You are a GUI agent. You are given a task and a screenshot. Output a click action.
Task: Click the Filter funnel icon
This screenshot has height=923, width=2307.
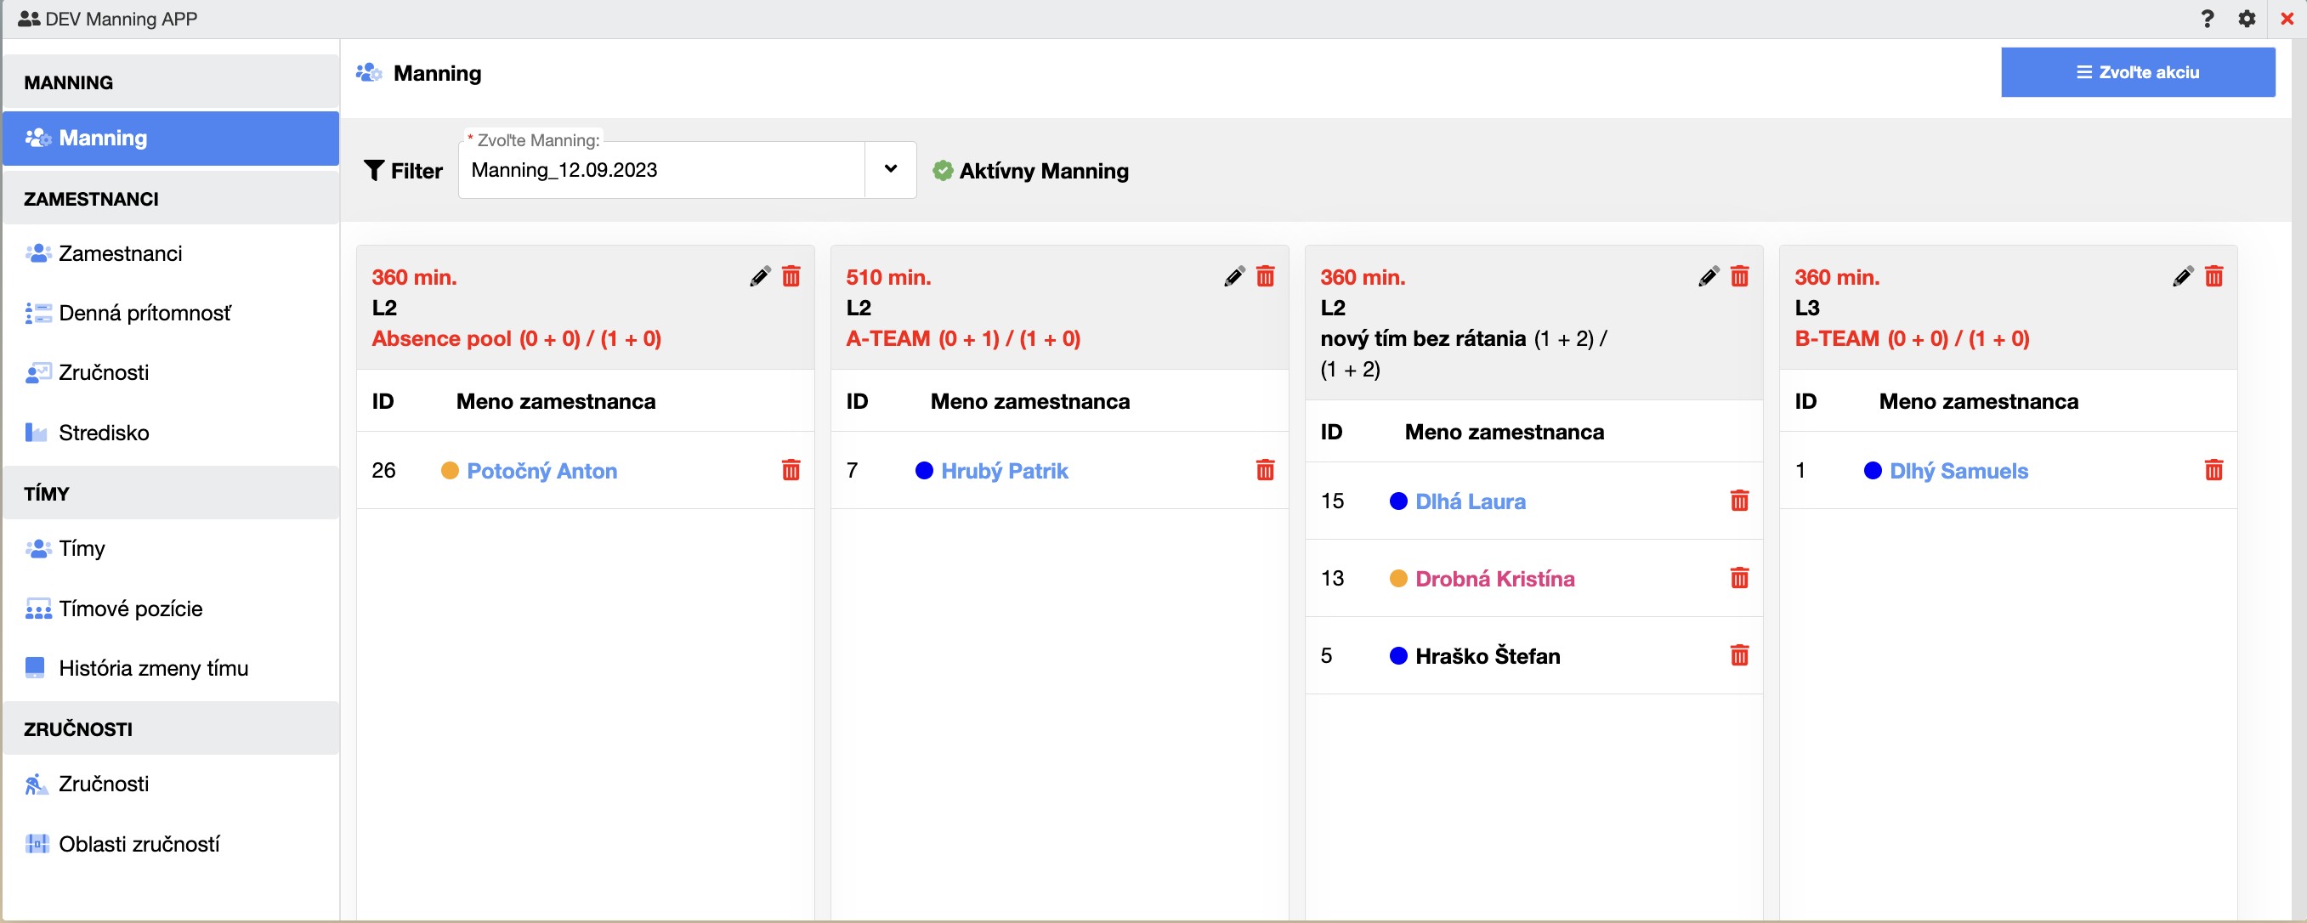[374, 170]
